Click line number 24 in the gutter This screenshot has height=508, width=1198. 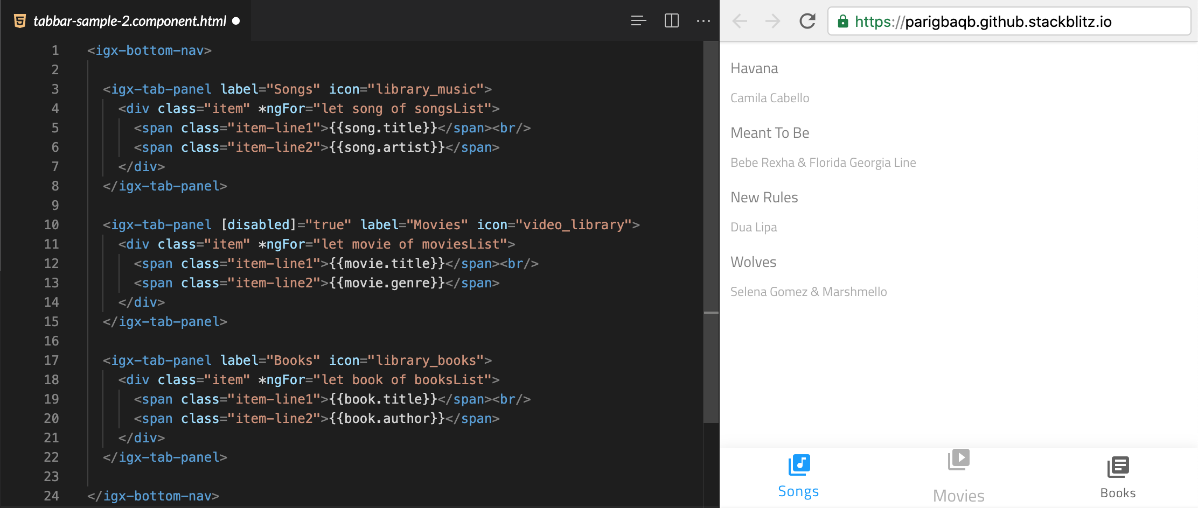coord(51,496)
